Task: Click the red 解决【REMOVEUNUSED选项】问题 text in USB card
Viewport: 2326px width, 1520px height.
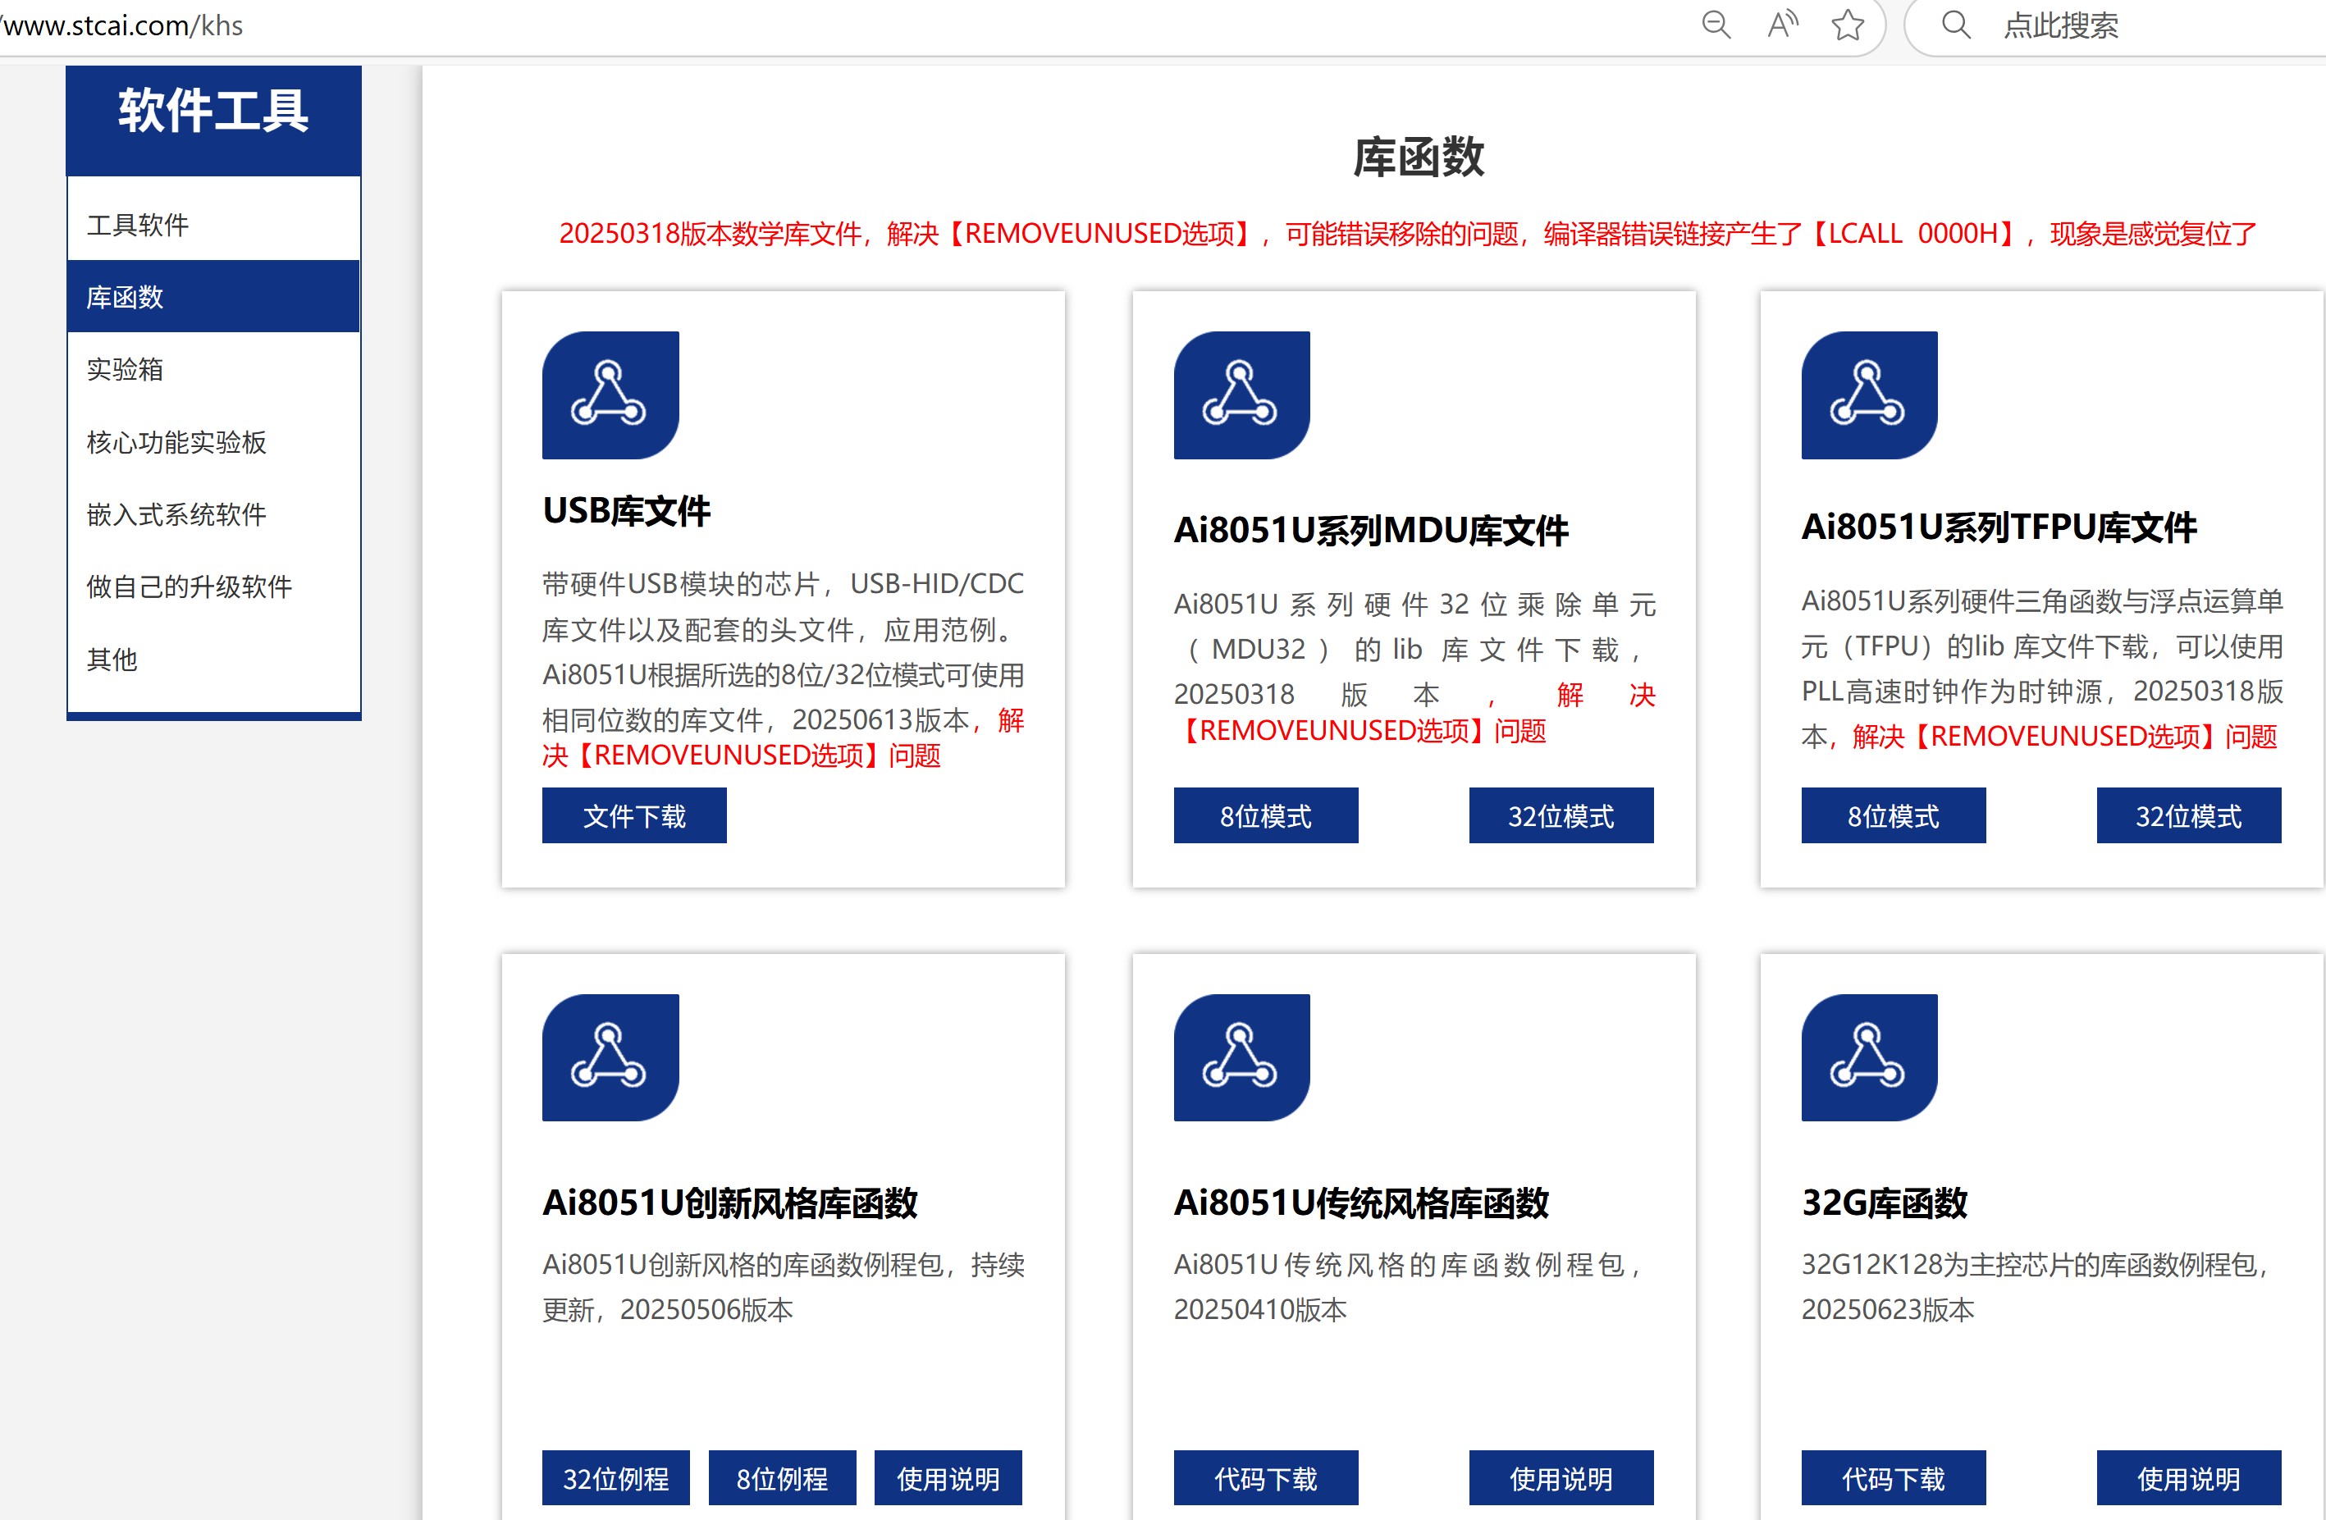Action: pos(782,737)
